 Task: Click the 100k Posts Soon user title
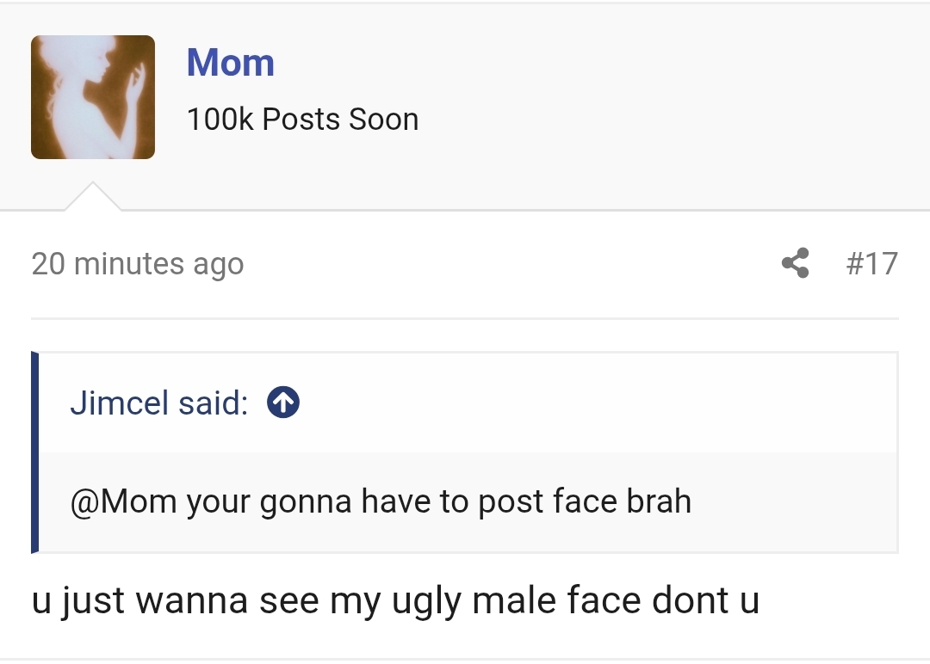pyautogui.click(x=303, y=120)
